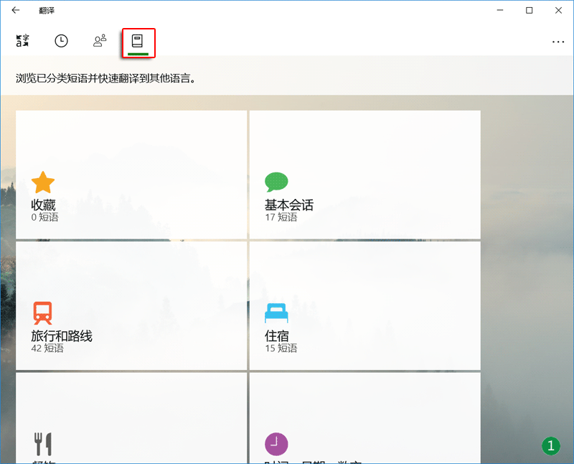Go back with the arrow button
The image size is (574, 464).
[x=15, y=10]
